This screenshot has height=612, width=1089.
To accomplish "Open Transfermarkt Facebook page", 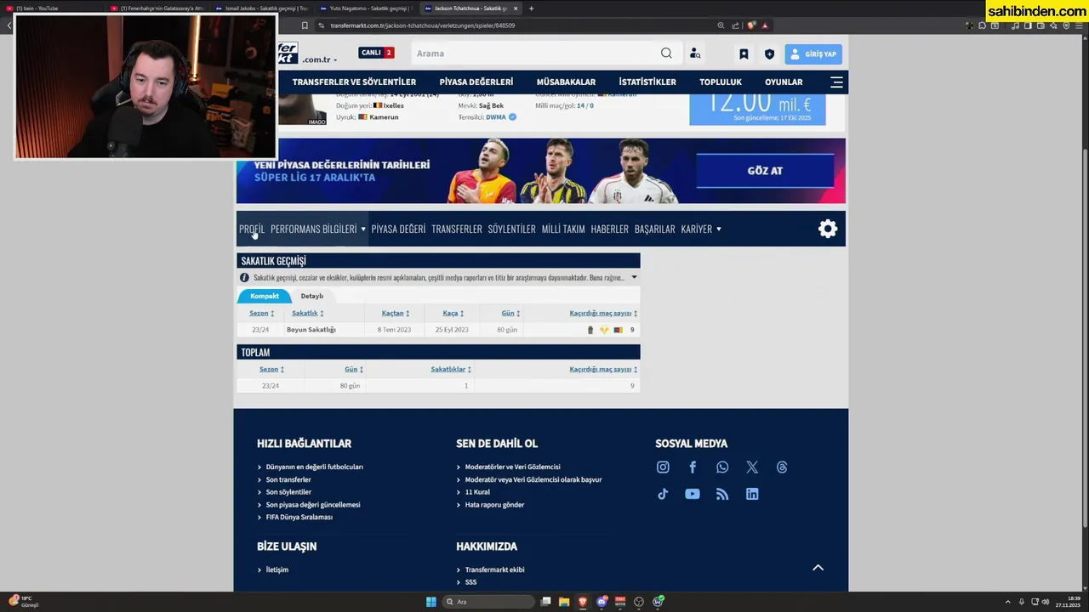I will point(693,467).
